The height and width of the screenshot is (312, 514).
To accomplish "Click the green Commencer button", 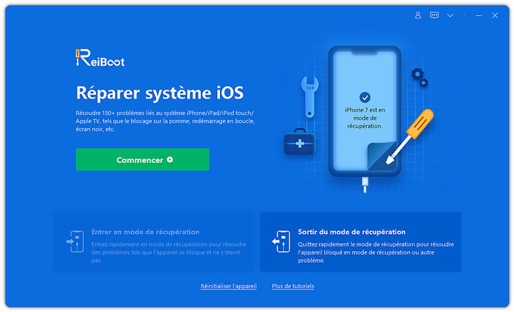I will pos(143,159).
